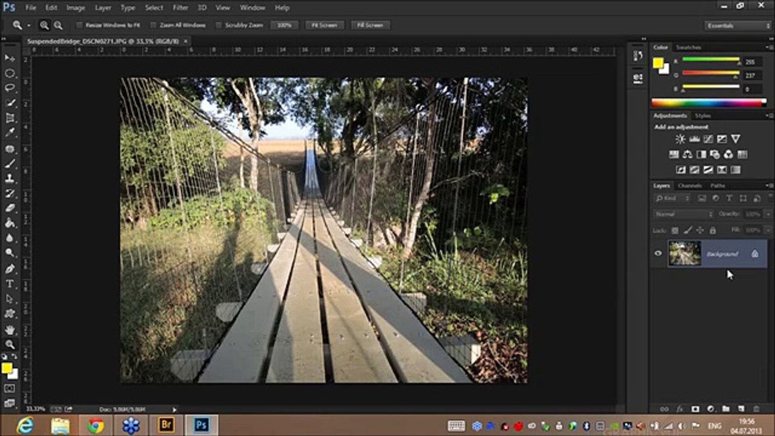
Task: Select the Lasso tool
Action: click(10, 88)
